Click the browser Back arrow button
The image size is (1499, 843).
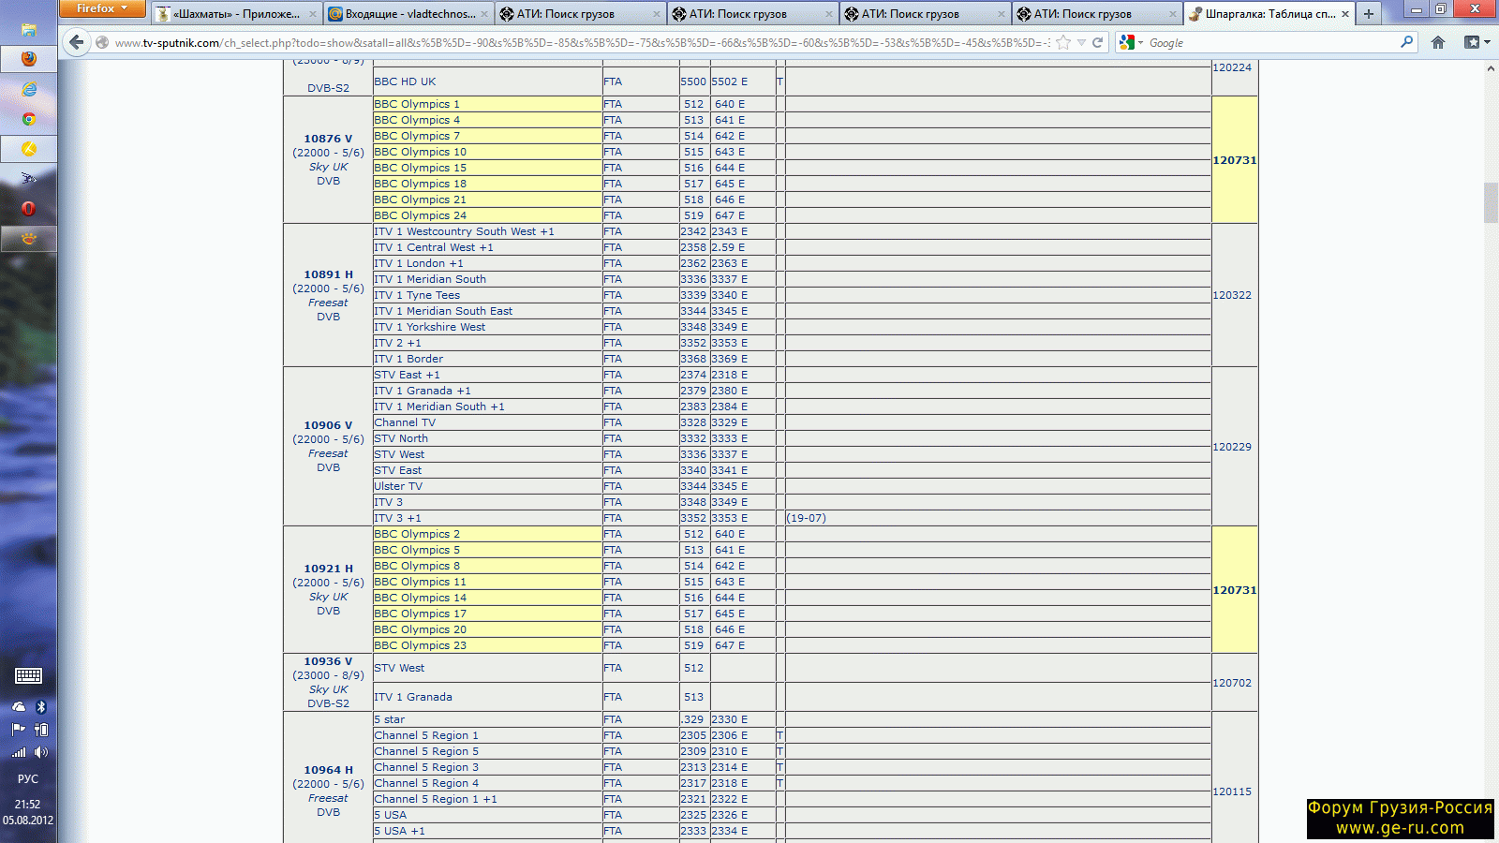point(77,42)
